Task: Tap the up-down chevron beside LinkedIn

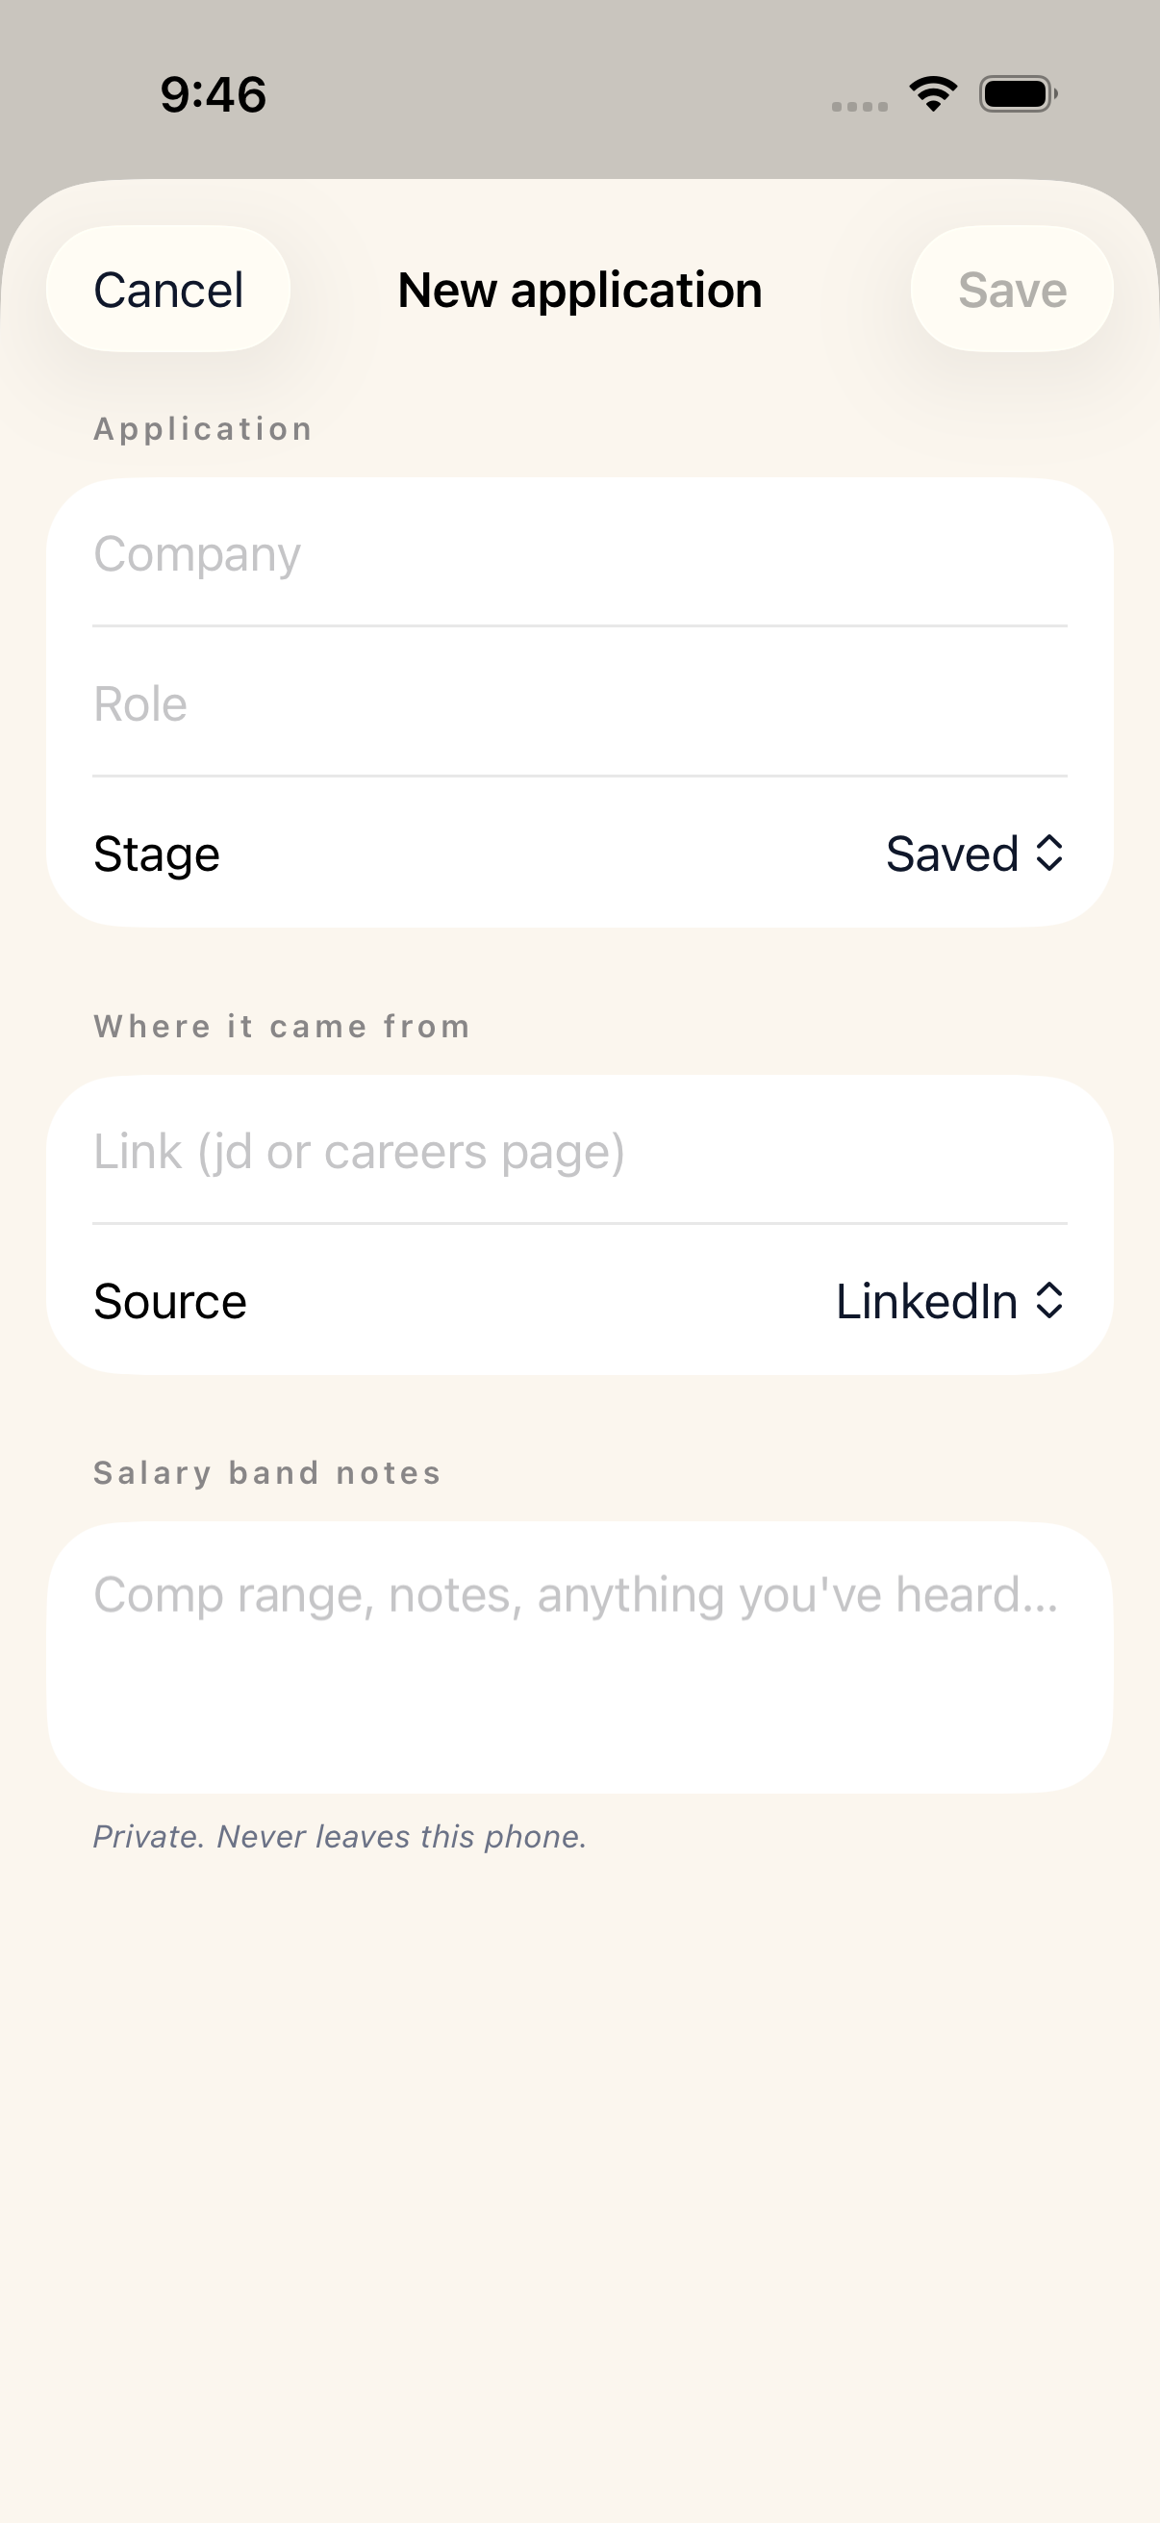Action: [x=1049, y=1301]
